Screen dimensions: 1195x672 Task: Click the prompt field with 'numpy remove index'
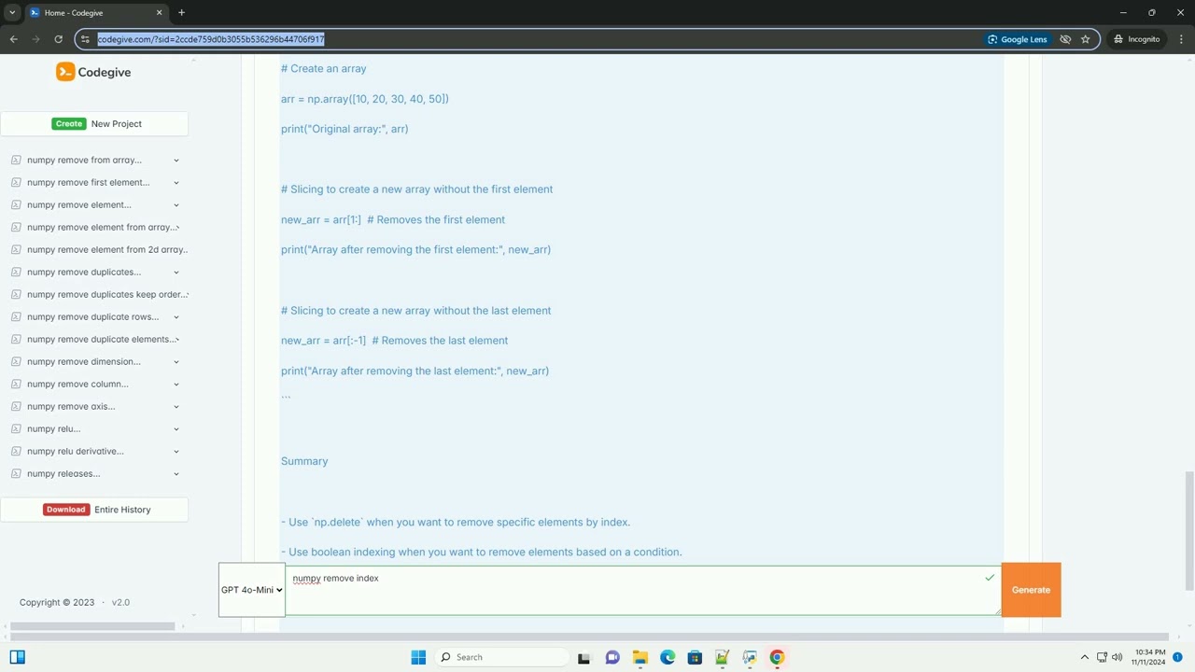click(x=642, y=590)
